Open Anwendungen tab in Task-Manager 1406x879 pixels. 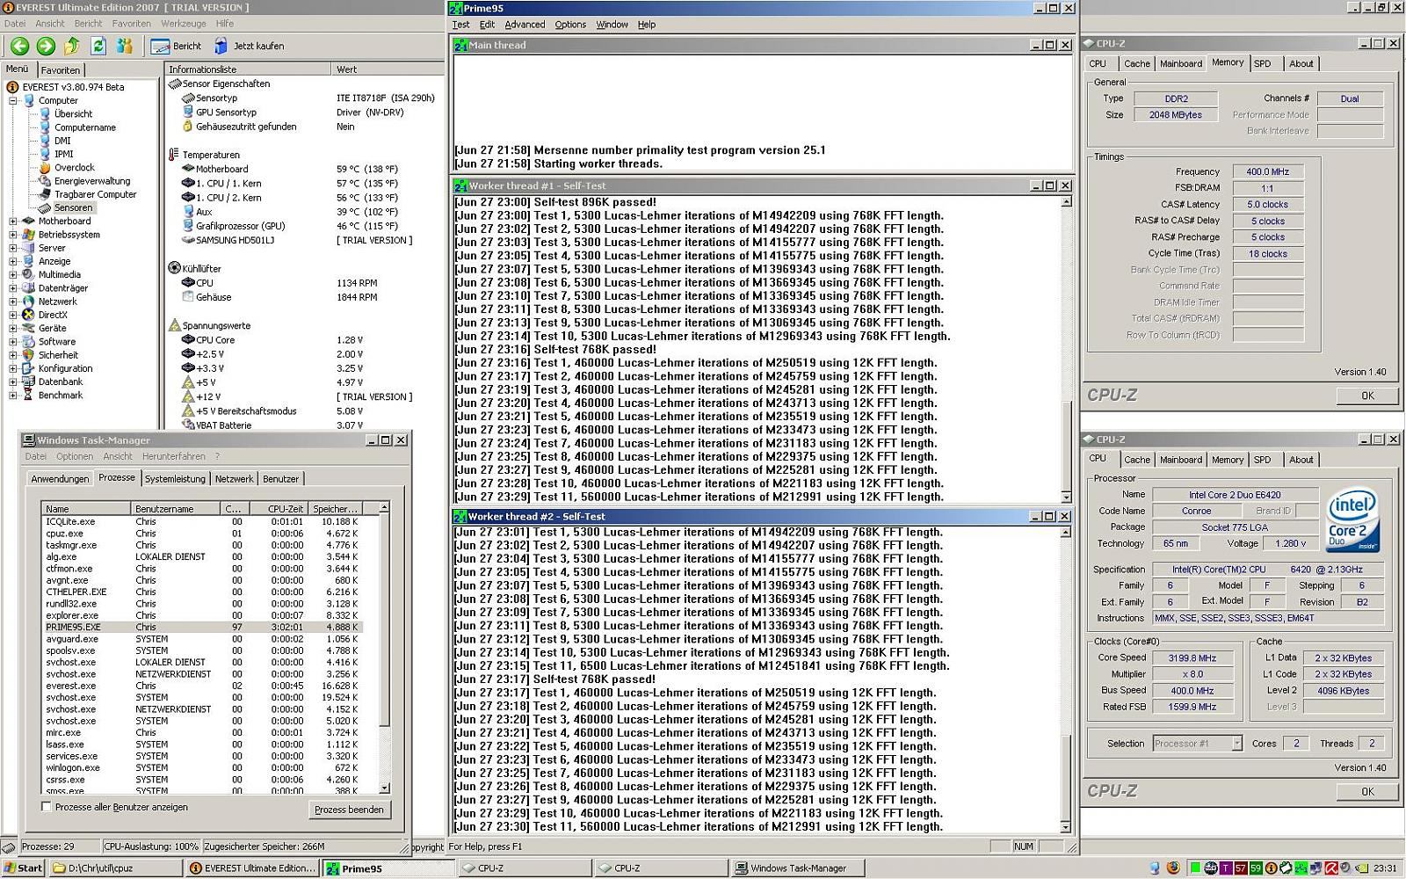pyautogui.click(x=60, y=479)
